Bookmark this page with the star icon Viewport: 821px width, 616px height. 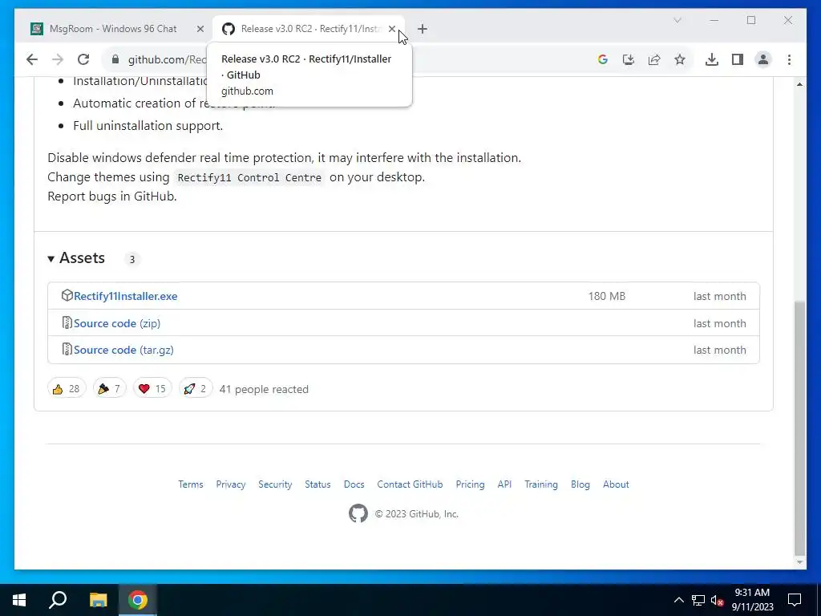[x=680, y=59]
